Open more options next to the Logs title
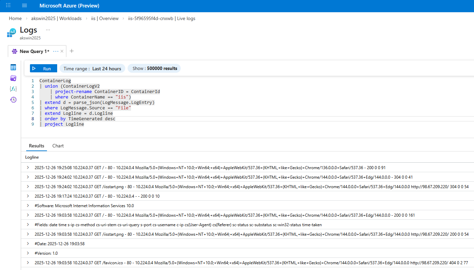Viewport: 474px width, 270px height. click(48, 30)
